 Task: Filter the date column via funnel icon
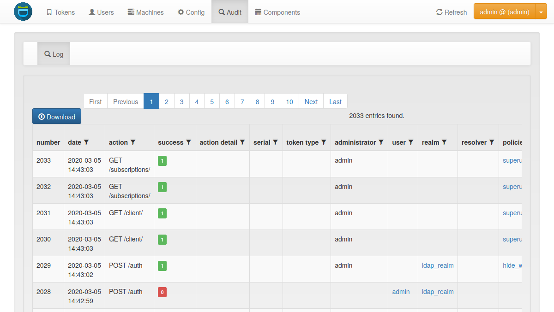[x=86, y=142]
